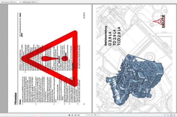
Task: Go to the first page
Action: tap(69, 115)
